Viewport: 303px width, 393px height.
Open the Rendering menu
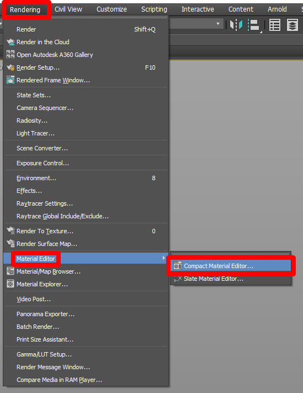(25, 10)
